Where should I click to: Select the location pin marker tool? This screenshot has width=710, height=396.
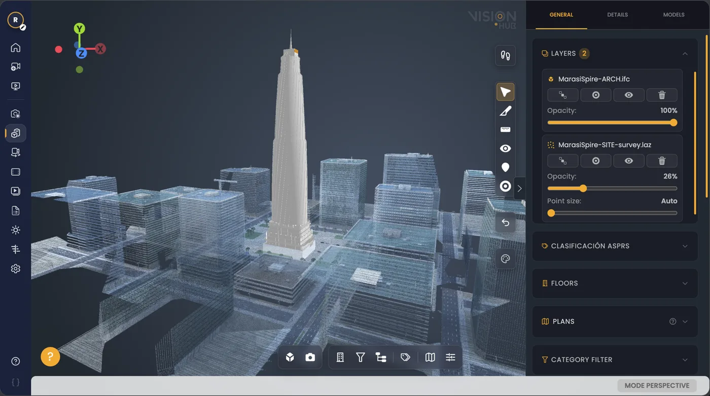pos(505,167)
